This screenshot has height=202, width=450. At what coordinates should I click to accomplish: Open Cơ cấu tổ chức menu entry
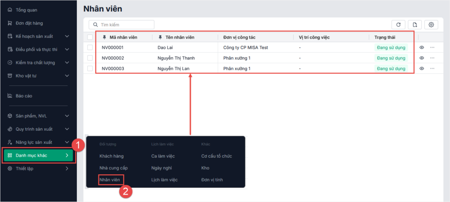217,156
